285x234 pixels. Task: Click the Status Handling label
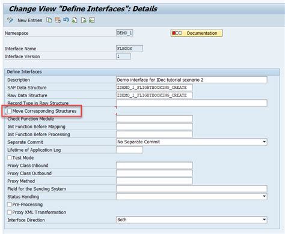(23, 197)
